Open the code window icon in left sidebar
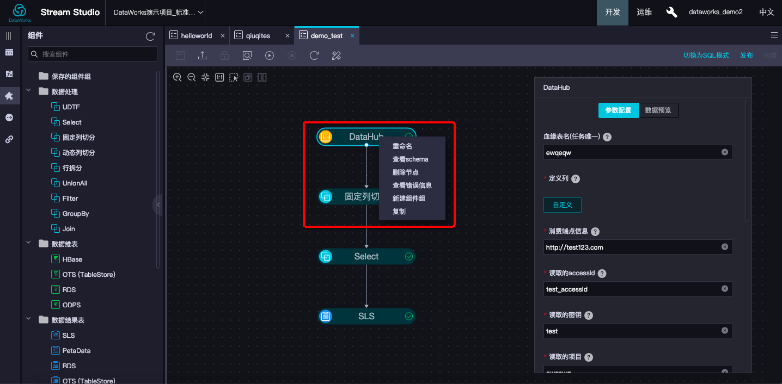This screenshot has width=782, height=384. click(9, 52)
